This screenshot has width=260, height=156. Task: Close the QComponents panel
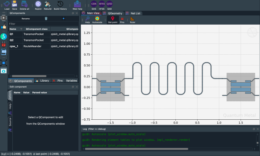[x=77, y=13]
